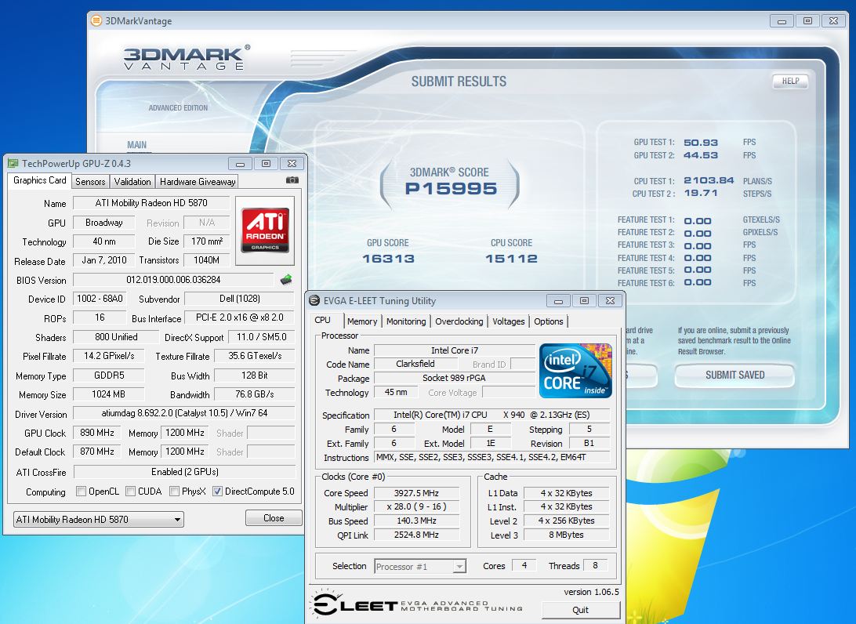Open the MAIN section in 3DMark Vantage
Viewport: 856px width, 624px height.
click(136, 145)
